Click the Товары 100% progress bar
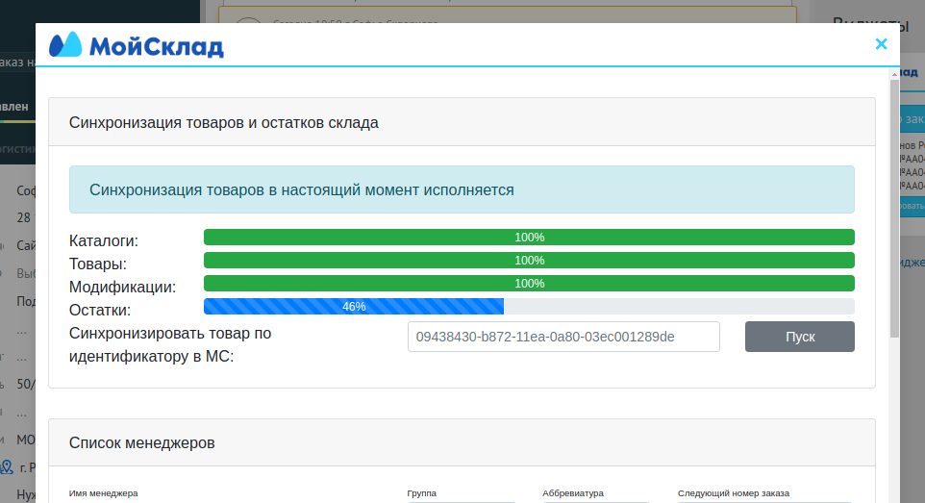 coord(529,261)
